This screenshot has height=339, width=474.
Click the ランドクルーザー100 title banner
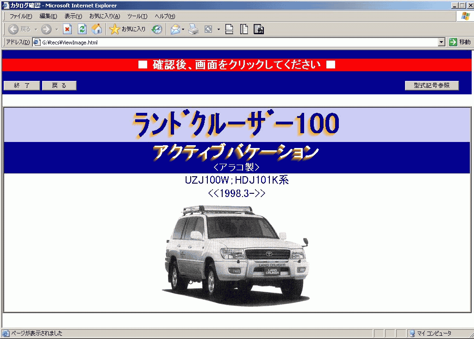(x=236, y=124)
